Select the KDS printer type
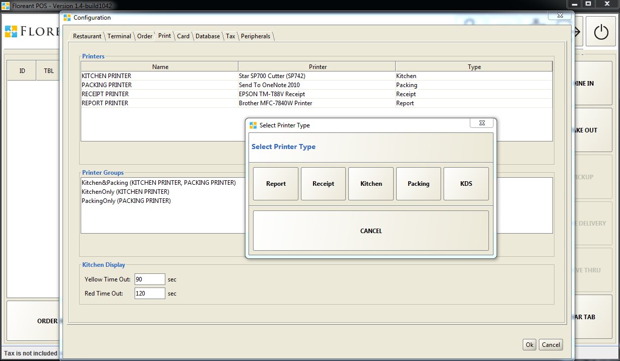620x361 pixels. [466, 183]
